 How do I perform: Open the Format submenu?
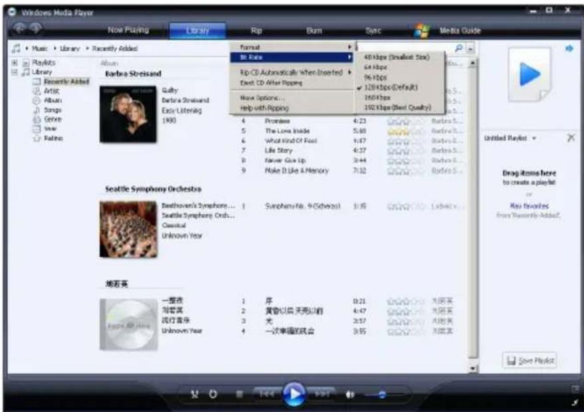[292, 47]
